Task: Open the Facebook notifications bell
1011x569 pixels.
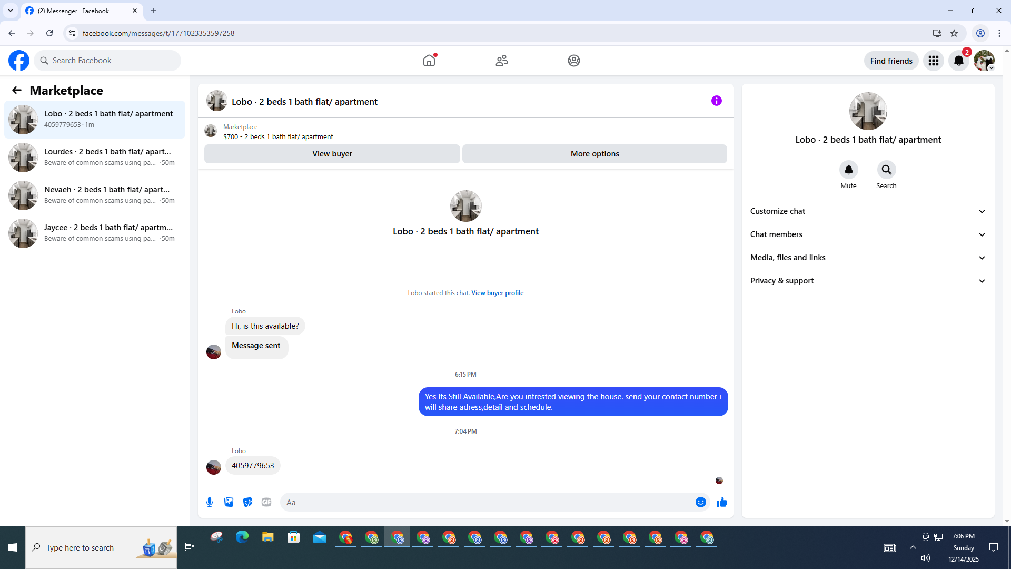Action: [x=959, y=61]
